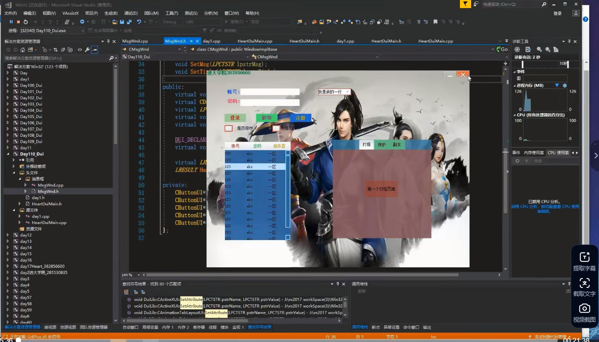Expand the 引用 references node
599x342 pixels.
pyautogui.click(x=14, y=160)
